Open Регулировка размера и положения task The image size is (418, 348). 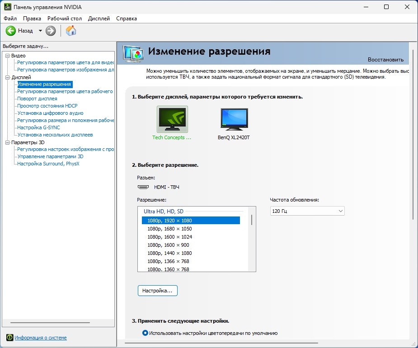click(x=66, y=120)
